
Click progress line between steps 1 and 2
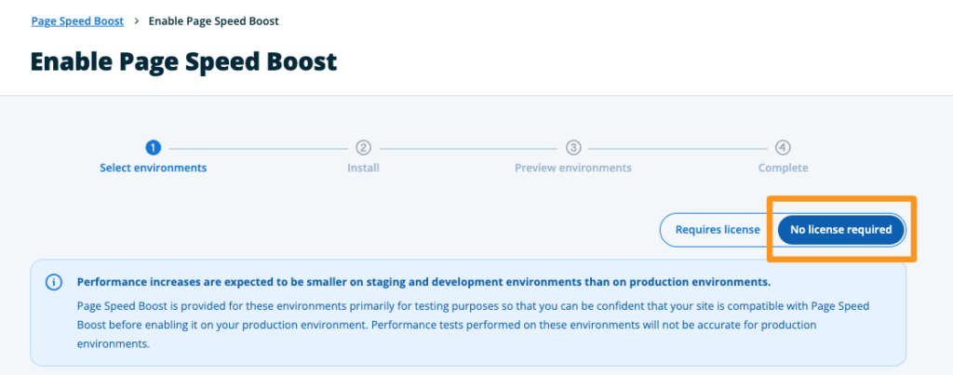259,147
